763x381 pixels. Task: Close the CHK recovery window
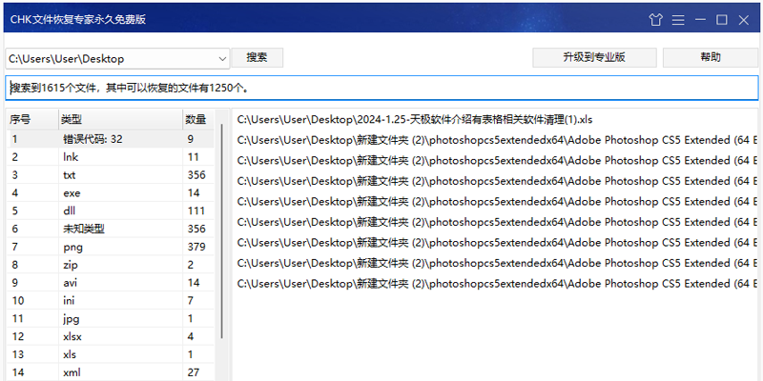click(744, 20)
